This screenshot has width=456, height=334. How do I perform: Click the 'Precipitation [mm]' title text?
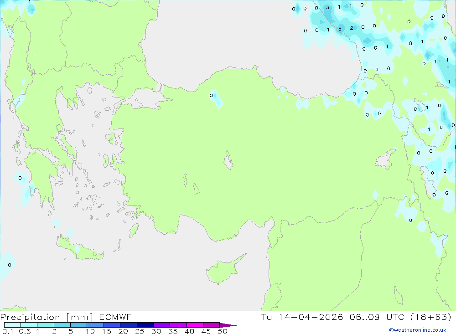(x=47, y=317)
